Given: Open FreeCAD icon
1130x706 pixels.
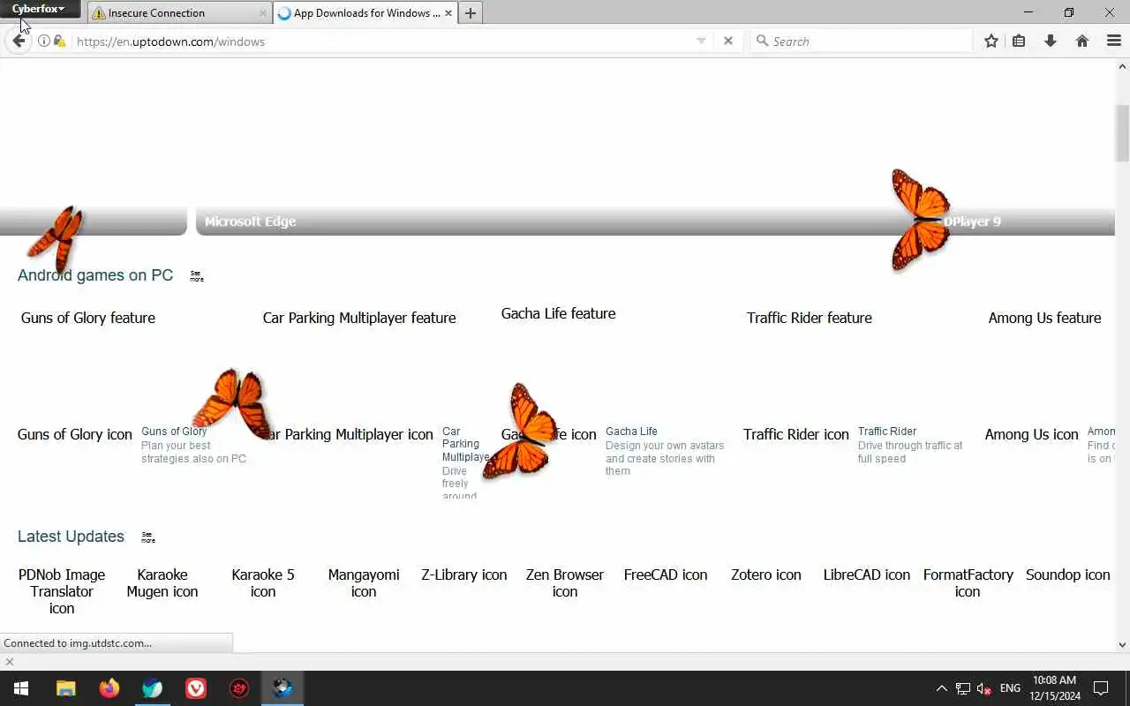Looking at the screenshot, I should point(666,575).
